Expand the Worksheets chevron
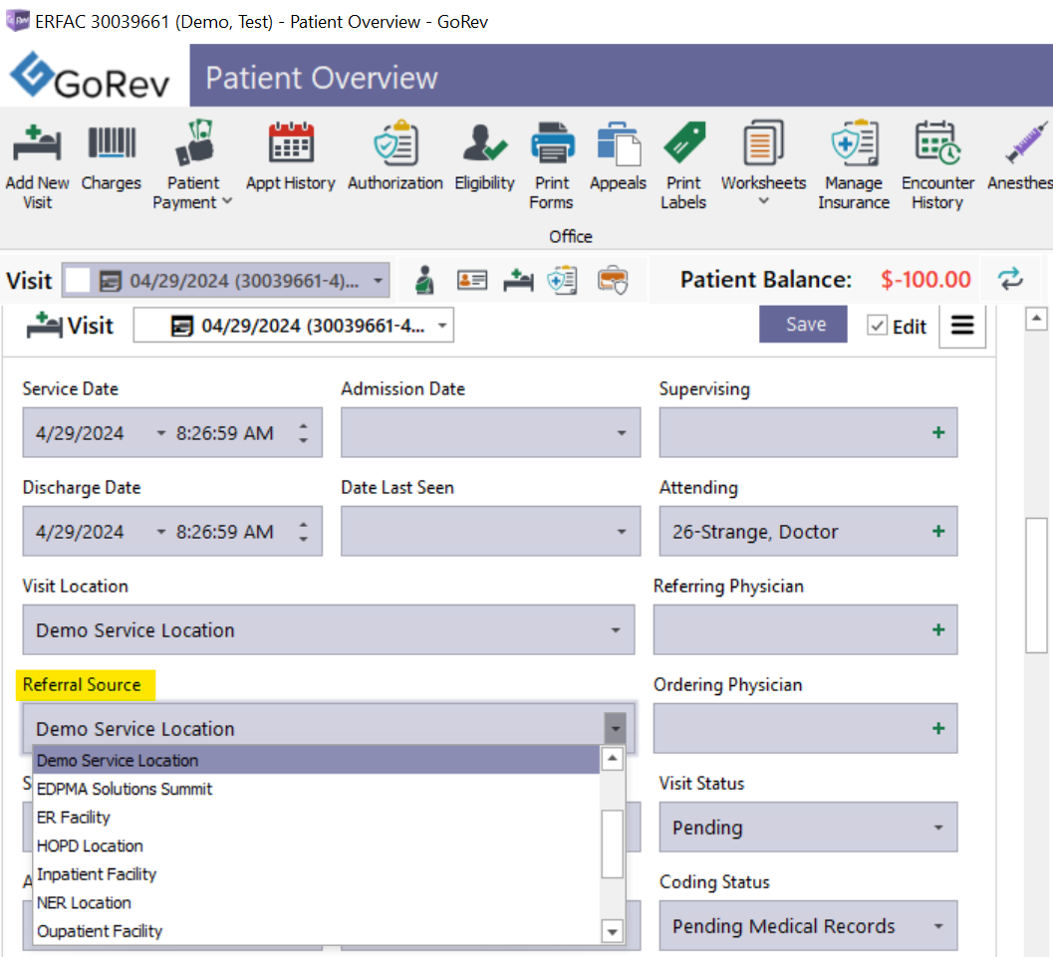Screen dimensions: 1053x957 [x=763, y=201]
